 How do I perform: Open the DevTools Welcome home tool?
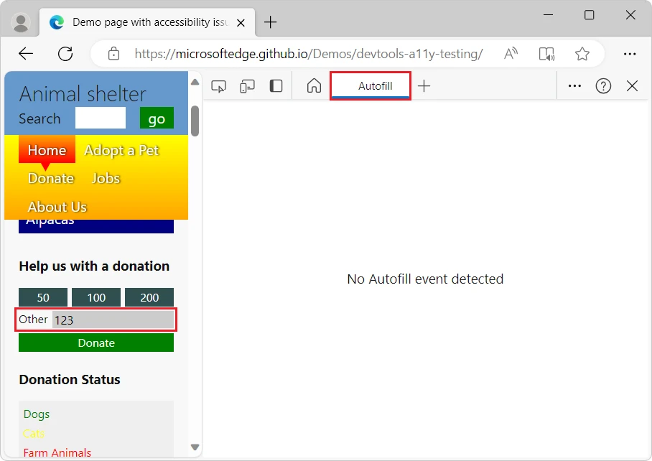point(314,86)
